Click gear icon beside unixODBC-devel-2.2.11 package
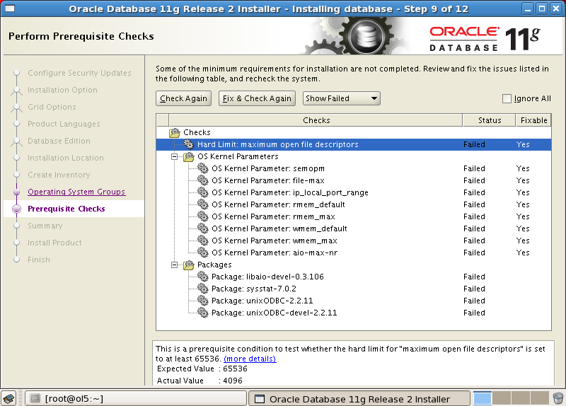 (x=203, y=313)
